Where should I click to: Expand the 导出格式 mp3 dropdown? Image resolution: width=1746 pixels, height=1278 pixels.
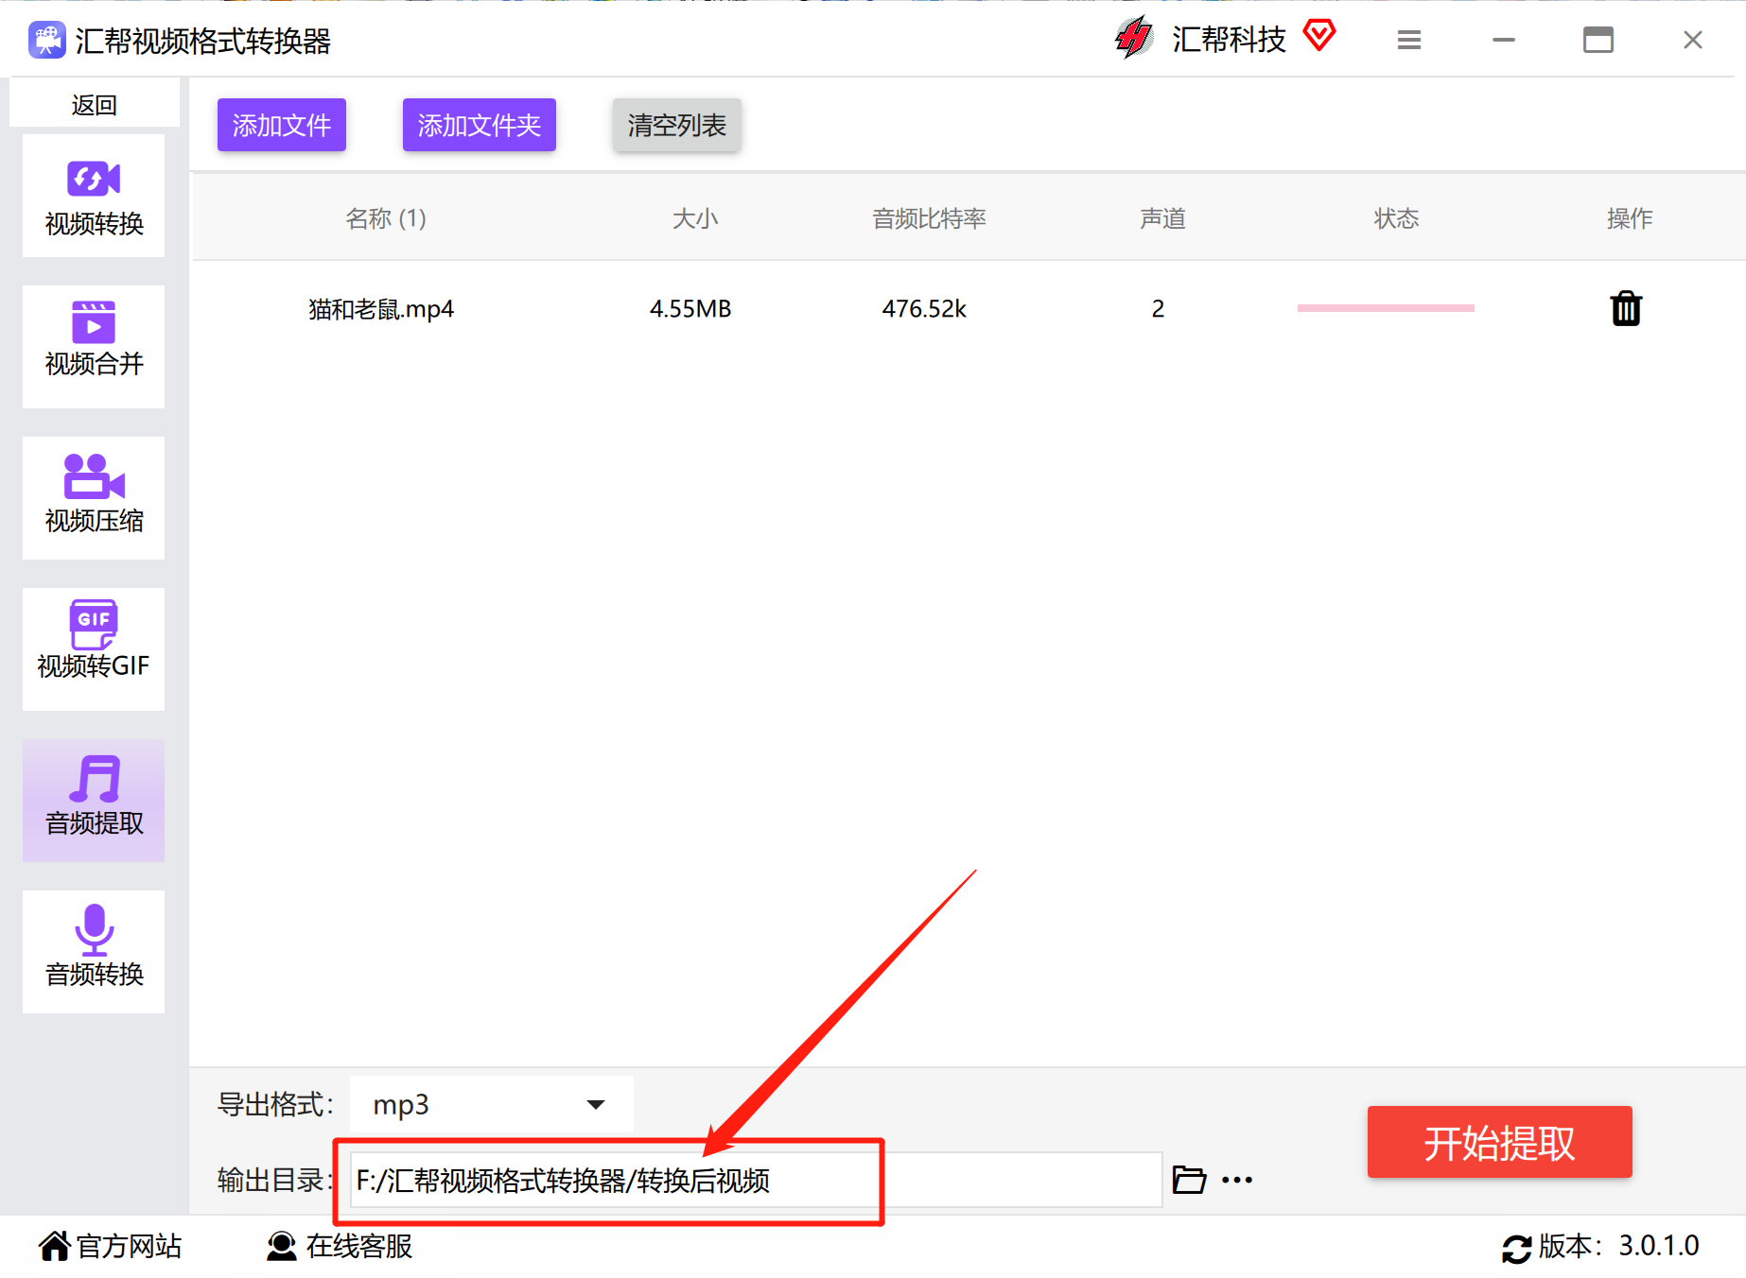492,1104
